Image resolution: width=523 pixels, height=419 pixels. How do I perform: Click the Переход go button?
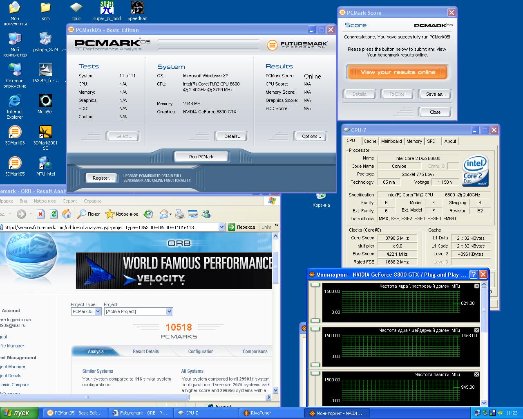(x=242, y=227)
